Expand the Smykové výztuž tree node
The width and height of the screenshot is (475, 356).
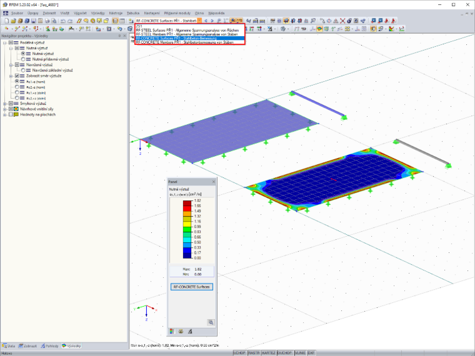(4, 104)
